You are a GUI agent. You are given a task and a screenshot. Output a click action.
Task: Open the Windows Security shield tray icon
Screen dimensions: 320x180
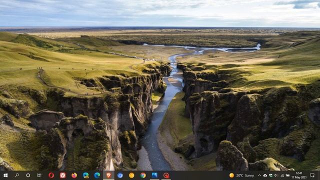[270, 175]
